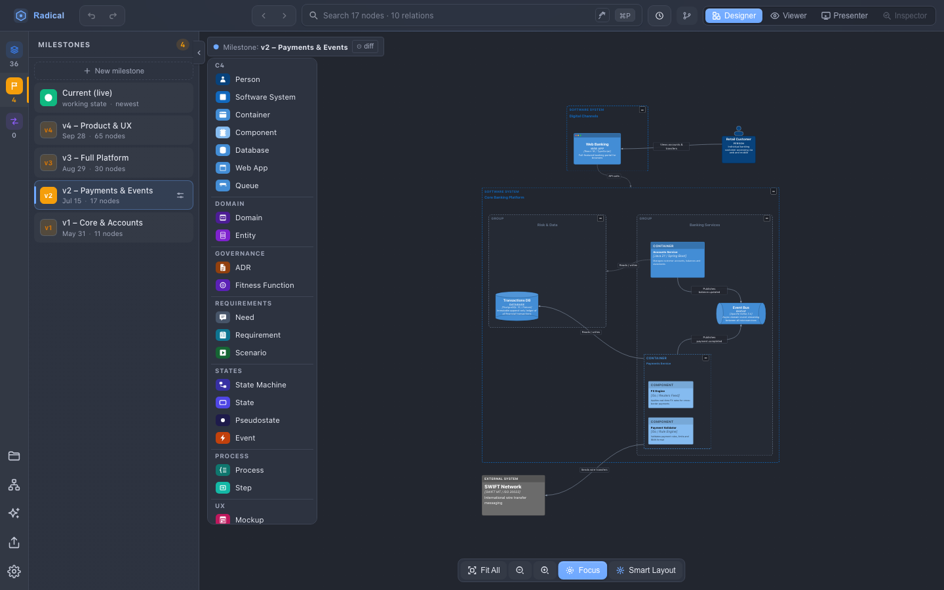Pick the Fitness Function palette item
944x590 pixels.
[x=262, y=285]
